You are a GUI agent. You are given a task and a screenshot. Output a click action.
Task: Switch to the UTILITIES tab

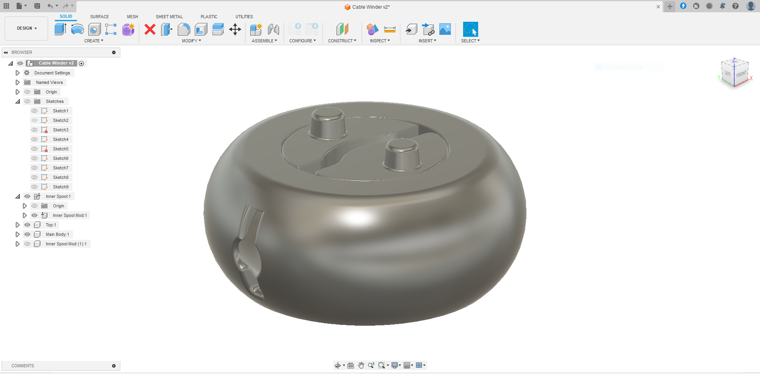pyautogui.click(x=244, y=17)
